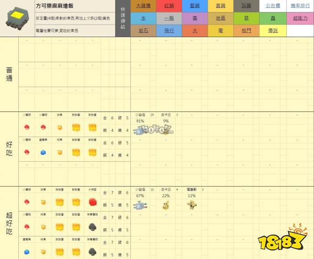Select the 電擊獸 name cell
This screenshot has height=259, width=314.
192,189
